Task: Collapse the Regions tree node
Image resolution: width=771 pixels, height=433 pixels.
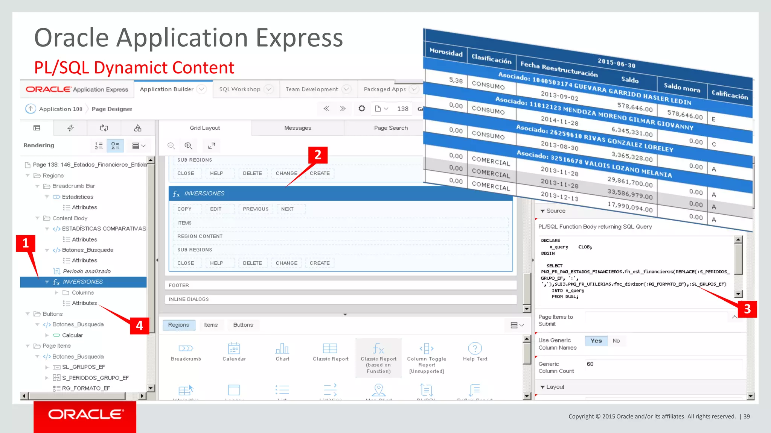Action: pos(27,176)
